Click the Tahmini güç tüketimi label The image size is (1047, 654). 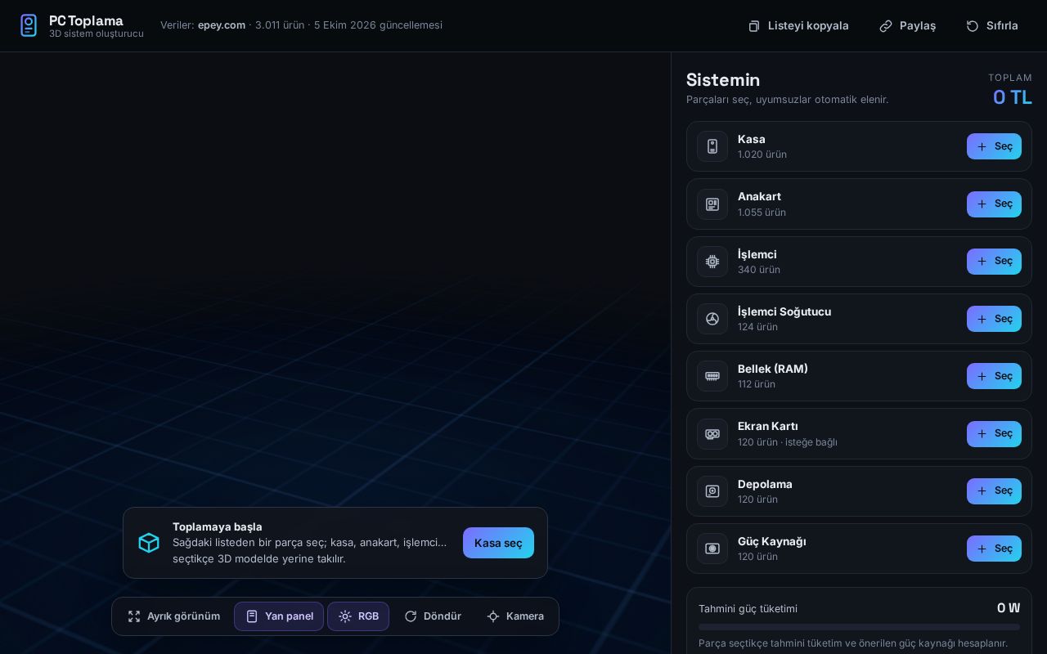click(748, 609)
